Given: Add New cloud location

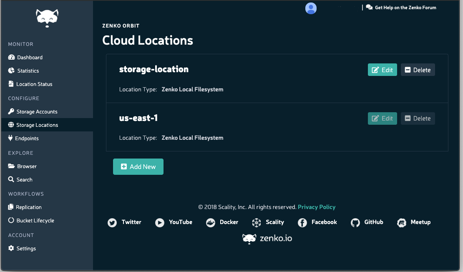Looking at the screenshot, I should click(x=138, y=166).
